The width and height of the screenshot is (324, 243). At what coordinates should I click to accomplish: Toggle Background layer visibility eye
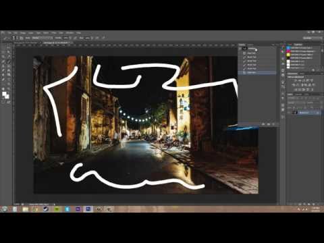tap(289, 113)
